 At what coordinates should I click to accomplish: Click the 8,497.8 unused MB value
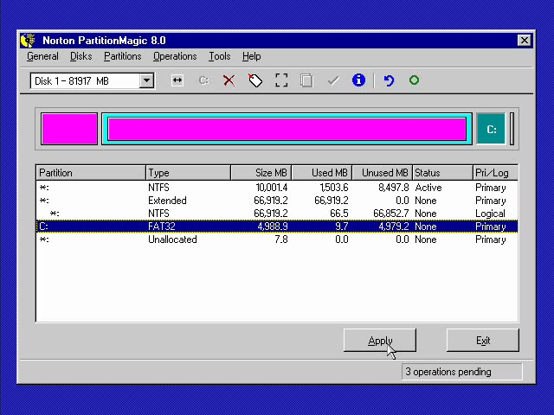394,188
